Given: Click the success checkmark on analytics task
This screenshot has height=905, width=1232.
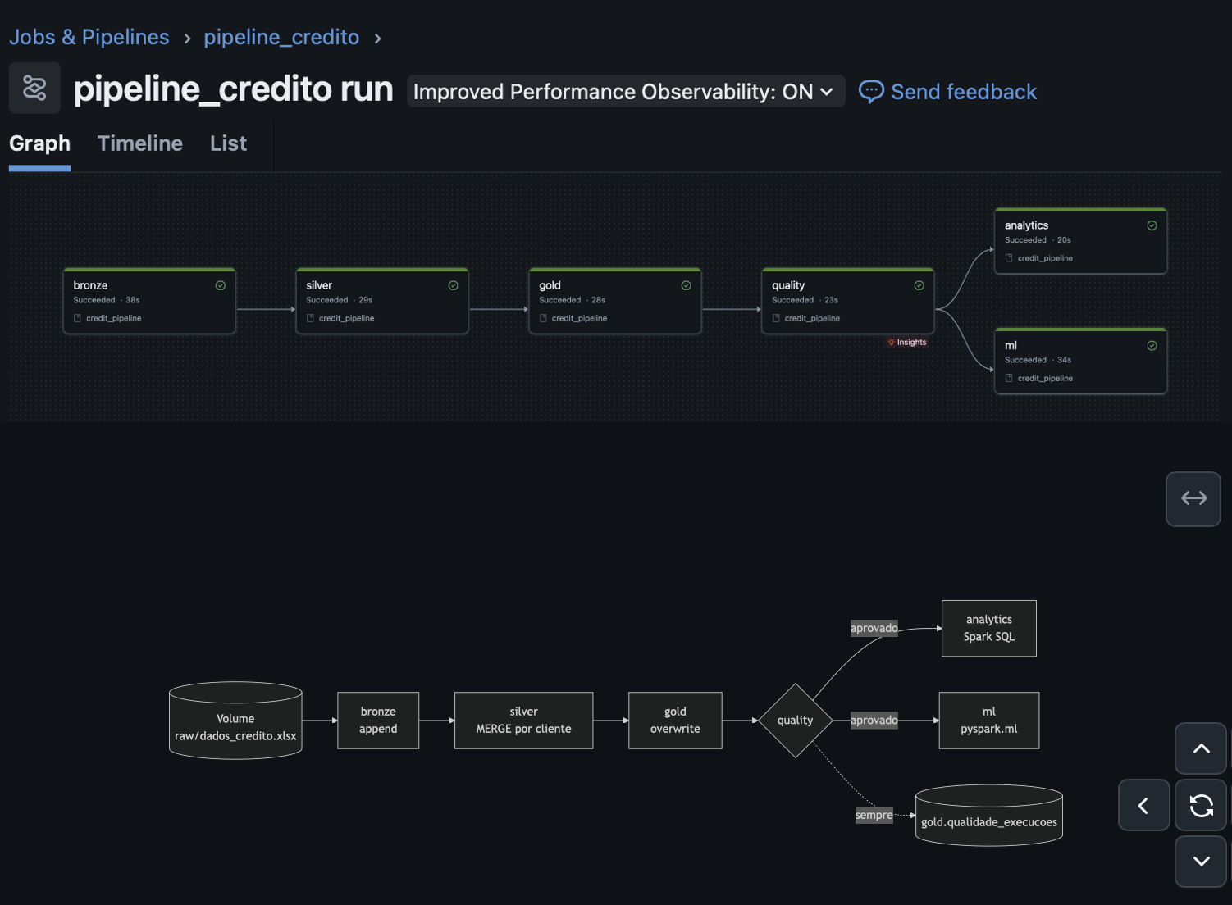Looking at the screenshot, I should pos(1152,225).
